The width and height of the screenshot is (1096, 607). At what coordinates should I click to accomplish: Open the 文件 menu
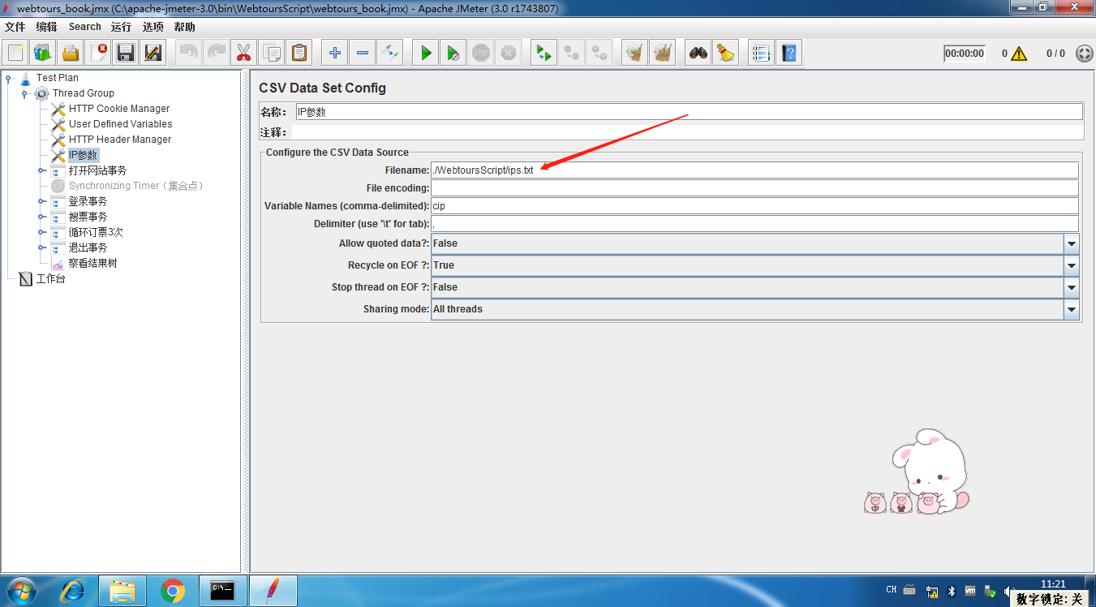[15, 27]
